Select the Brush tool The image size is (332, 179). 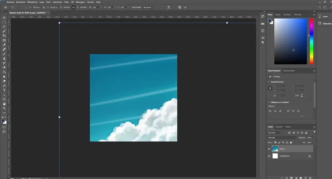click(x=4, y=54)
